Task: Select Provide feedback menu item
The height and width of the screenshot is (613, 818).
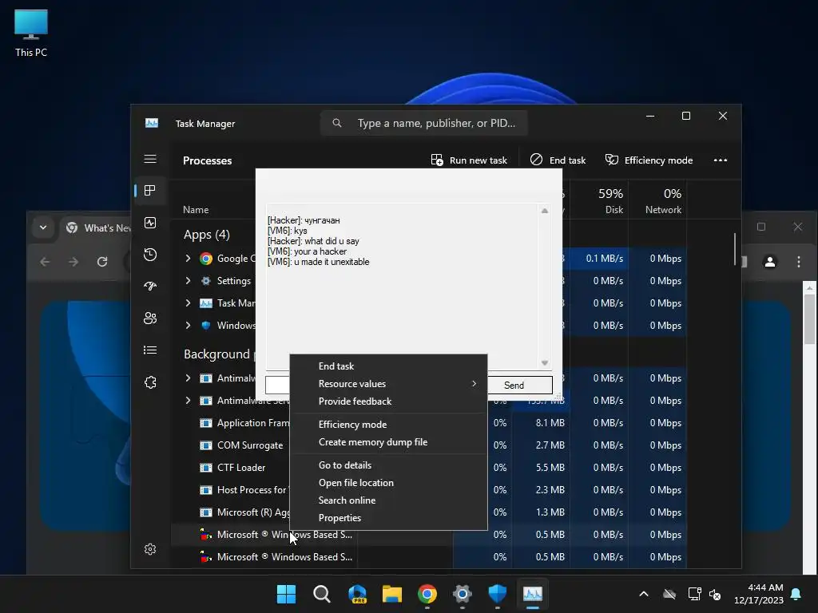Action: pos(389,401)
